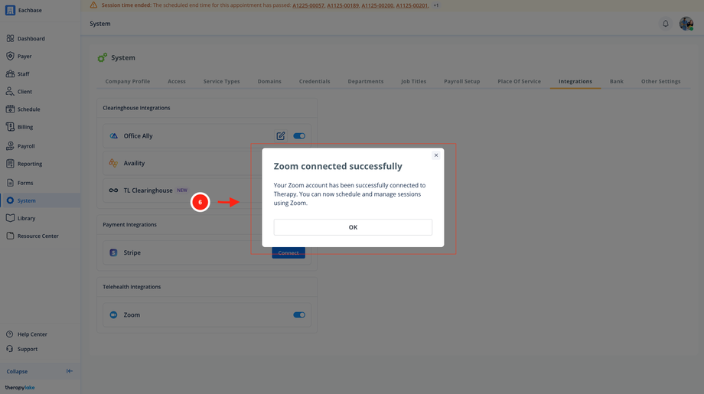Open the Help Center icon
Viewport: 704px width, 394px height.
tap(9, 334)
